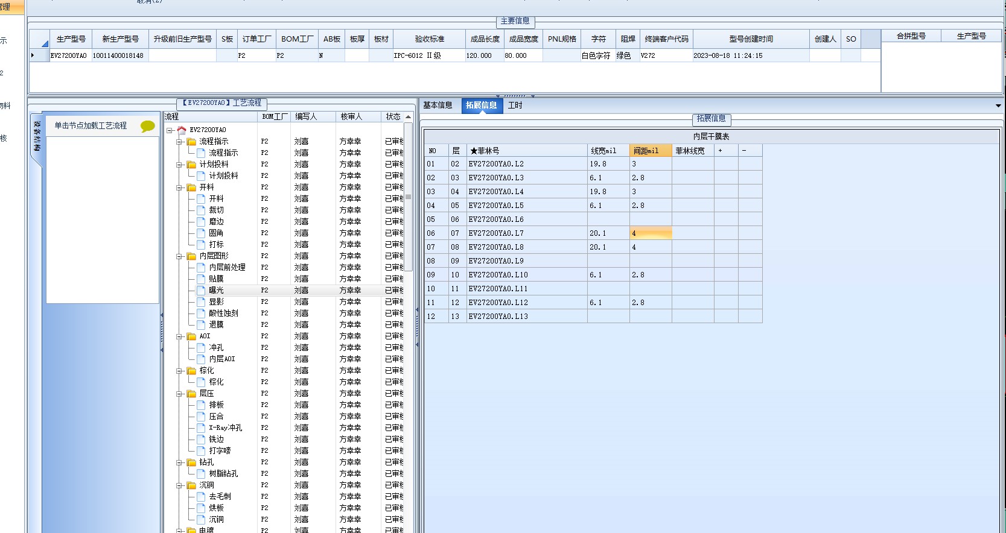Screen dimensions: 1006x533
Task: Select the 烘板 step in the tree
Action: tap(216, 508)
